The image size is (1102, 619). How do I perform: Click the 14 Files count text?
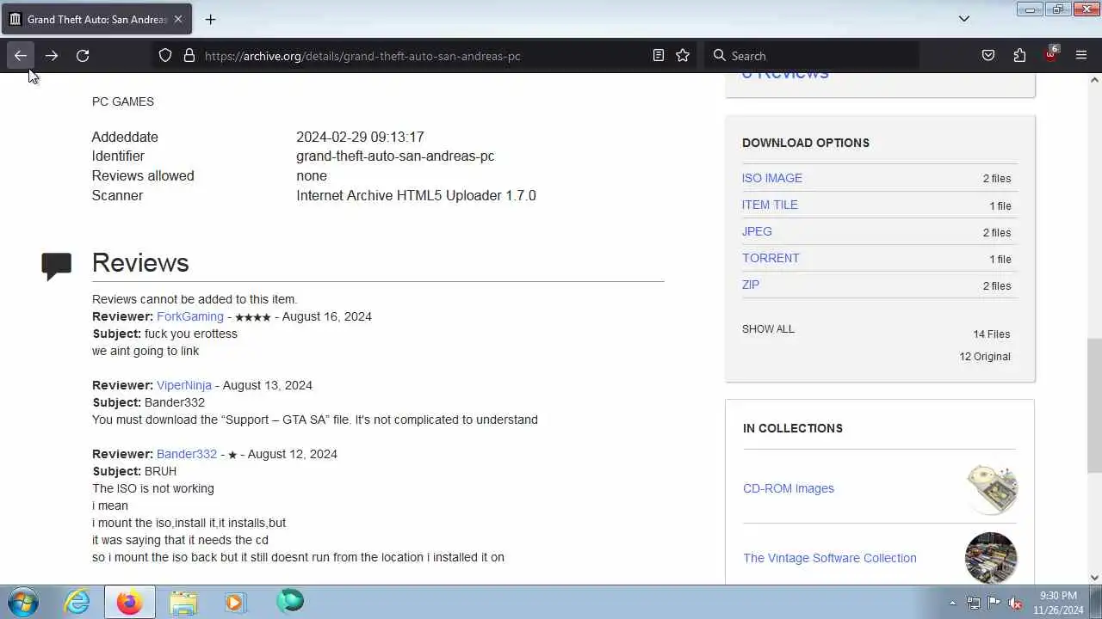pos(992,334)
